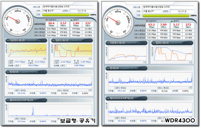Viewport: 201px width, 128px height.
Task: Click the round bullet icon on left ping test header
Action: [x=8, y=72]
